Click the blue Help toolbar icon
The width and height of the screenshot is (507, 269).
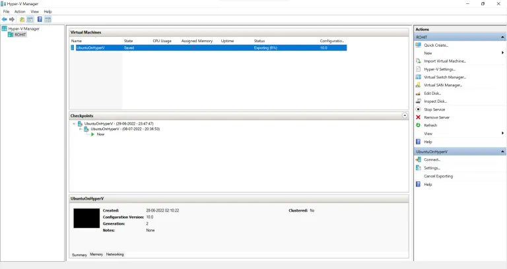coord(40,19)
